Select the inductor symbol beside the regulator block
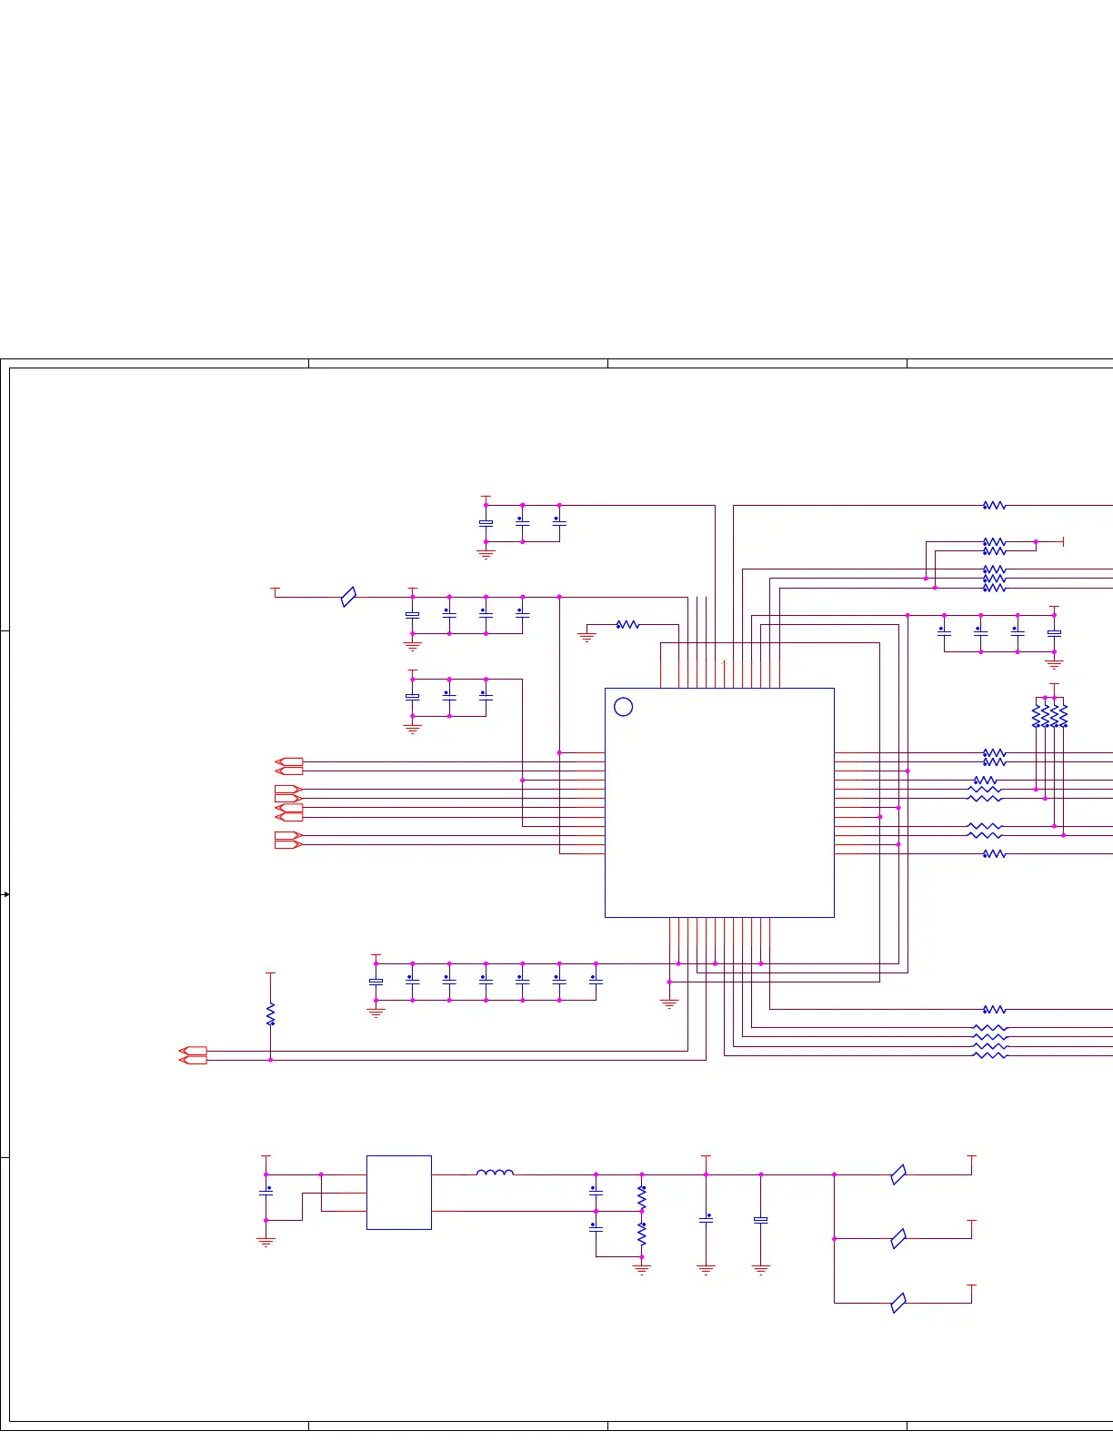1113x1441 pixels. (x=495, y=1173)
